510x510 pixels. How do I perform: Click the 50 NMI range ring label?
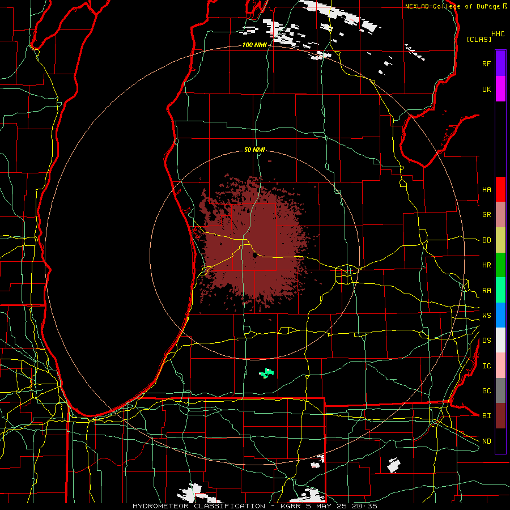254,150
